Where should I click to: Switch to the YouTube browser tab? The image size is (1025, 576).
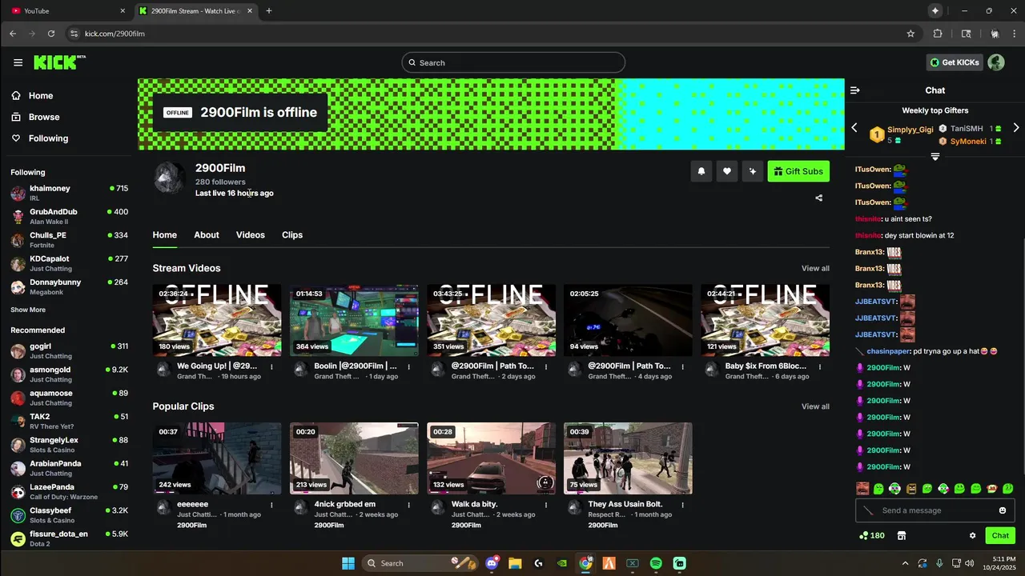(67, 11)
